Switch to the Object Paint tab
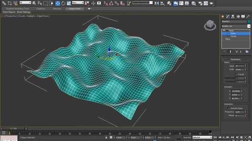 pos(74,9)
